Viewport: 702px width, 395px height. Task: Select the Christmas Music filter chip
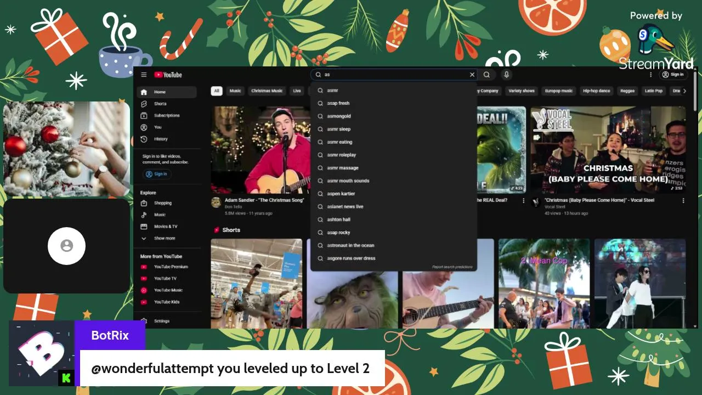pos(267,91)
